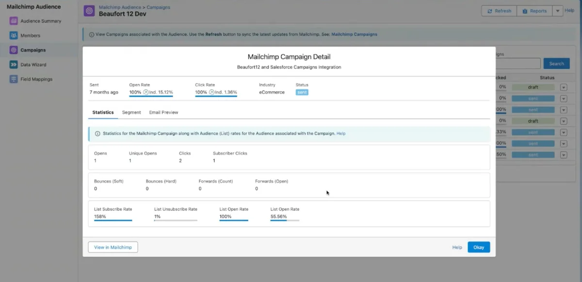Click the 158% subscribe rate value
Viewport: 582px width, 282px height.
click(x=100, y=217)
